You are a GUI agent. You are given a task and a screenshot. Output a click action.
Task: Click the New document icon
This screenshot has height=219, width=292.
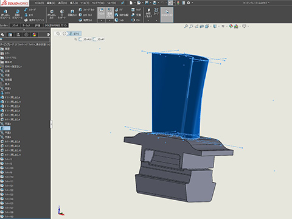point(131,3)
